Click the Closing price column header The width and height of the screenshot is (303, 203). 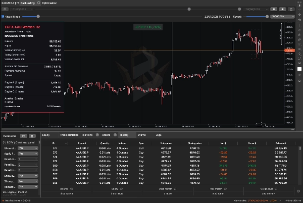(x=194, y=143)
